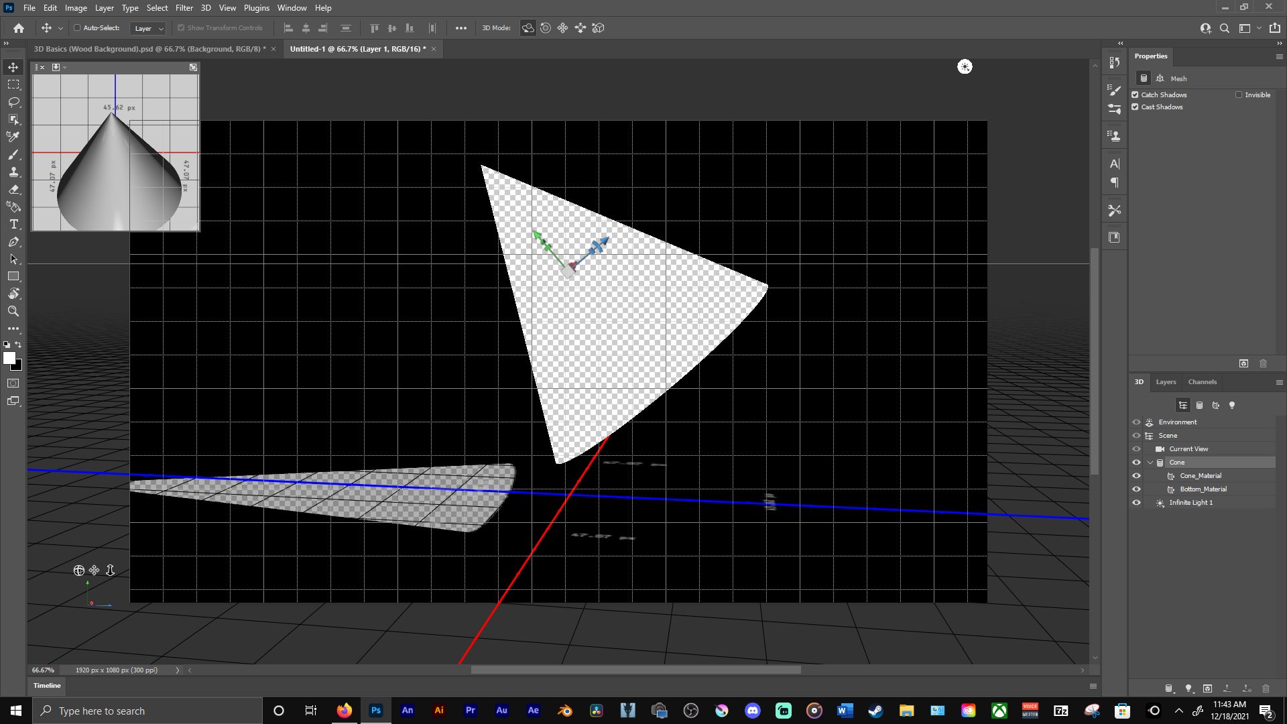Filter the 3D panel to show only lights
Image resolution: width=1287 pixels, height=724 pixels.
[1231, 405]
